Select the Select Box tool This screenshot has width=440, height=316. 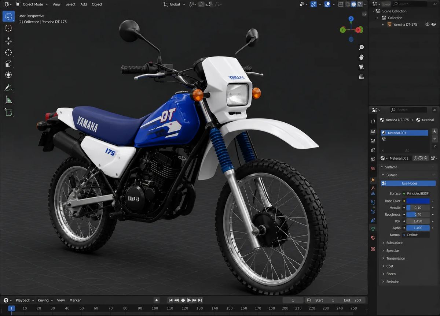[8, 16]
